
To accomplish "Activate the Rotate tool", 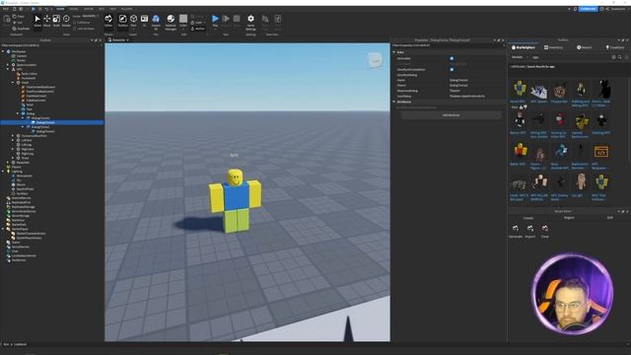I will coord(66,21).
